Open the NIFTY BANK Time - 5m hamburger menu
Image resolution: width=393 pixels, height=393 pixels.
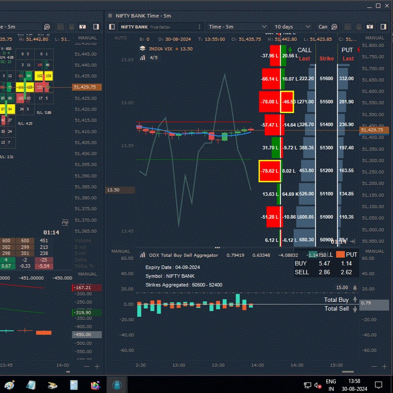(110, 16)
